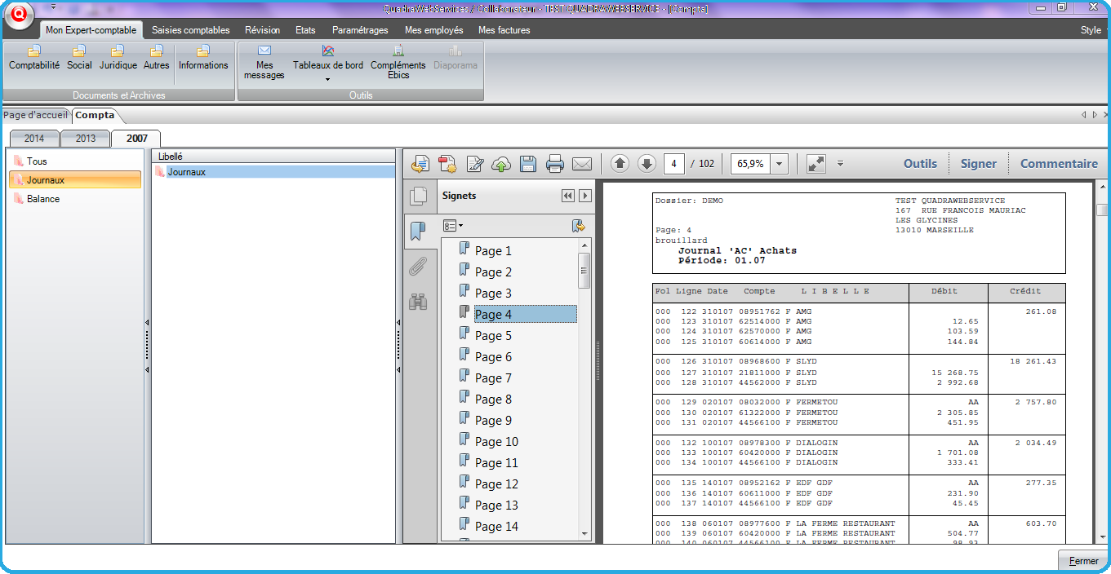Screen dimensions: 1111x574
Task: Open Compléments Ebics
Action: pyautogui.click(x=398, y=63)
